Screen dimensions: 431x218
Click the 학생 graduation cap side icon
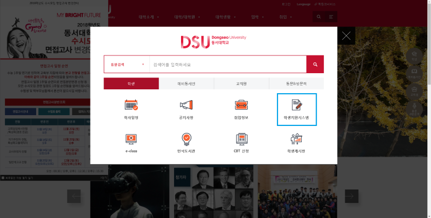click(414, 57)
